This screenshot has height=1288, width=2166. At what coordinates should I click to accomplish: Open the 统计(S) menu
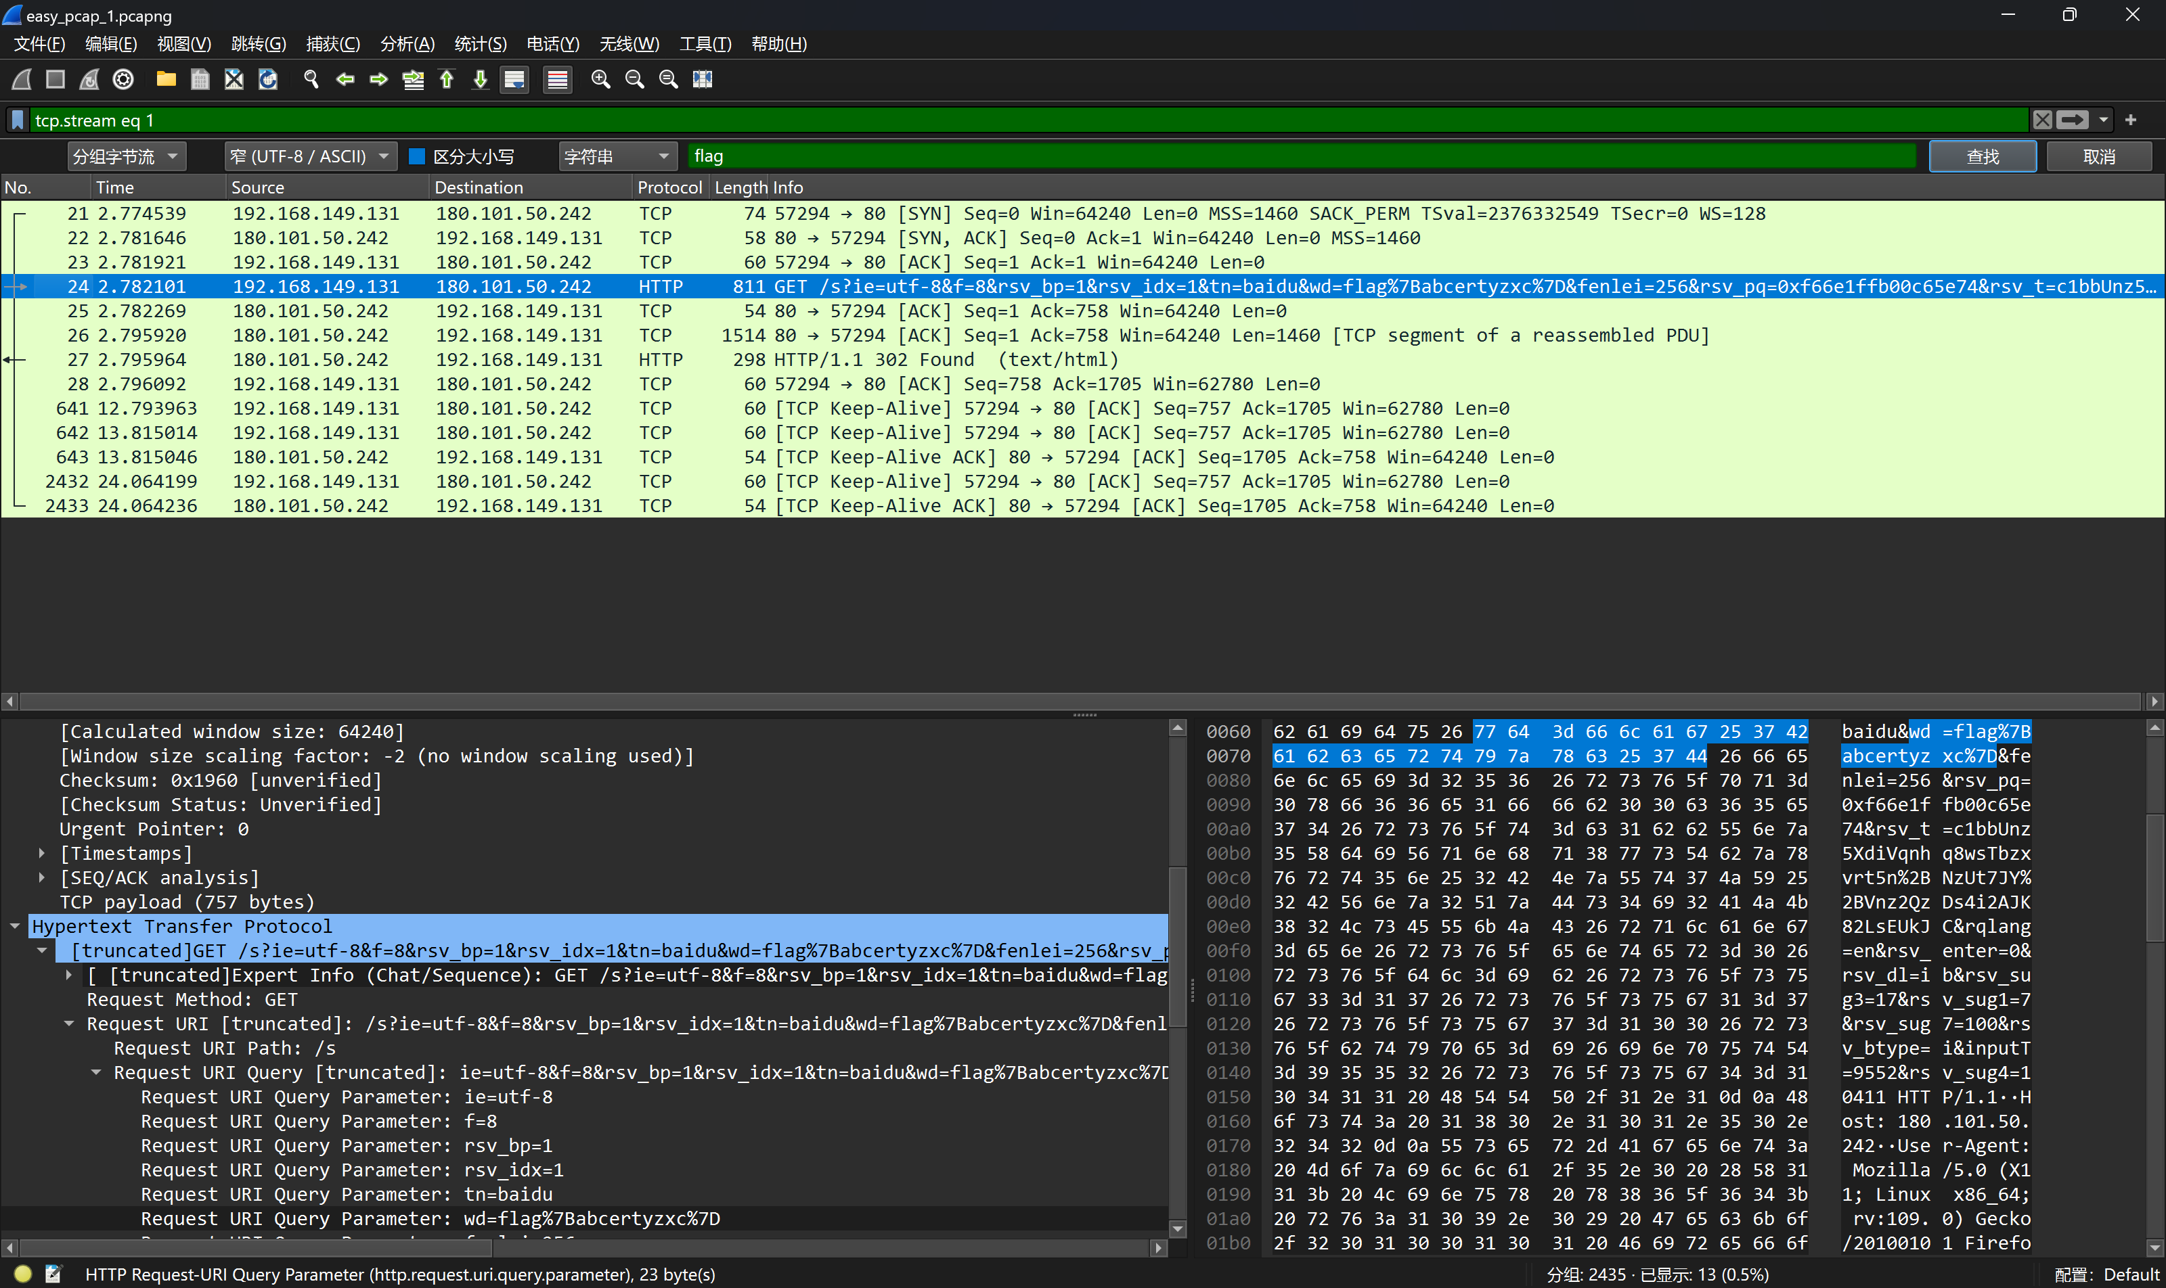pos(481,44)
